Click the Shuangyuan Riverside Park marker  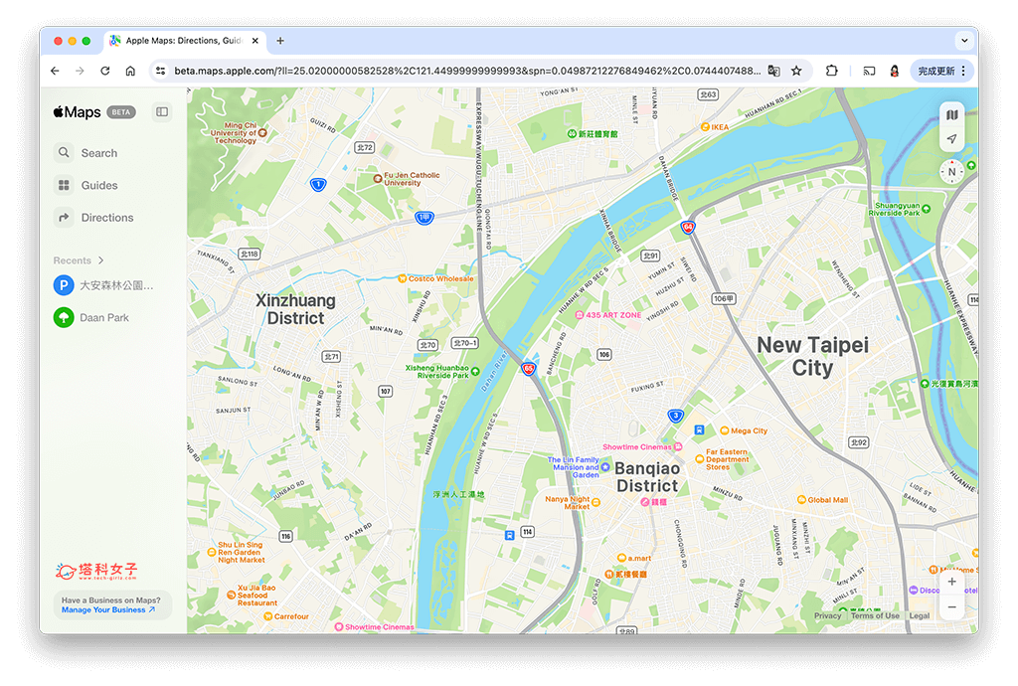(926, 209)
